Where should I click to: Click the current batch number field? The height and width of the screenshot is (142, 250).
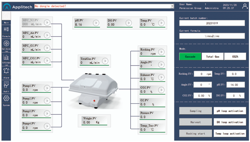tap(212, 23)
